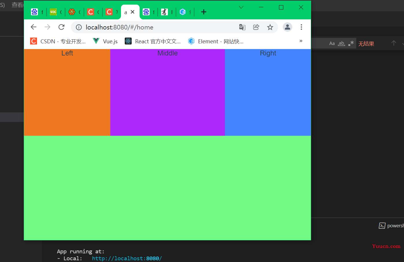404x262 pixels.
Task: Share this page via share icon
Action: pos(256,27)
